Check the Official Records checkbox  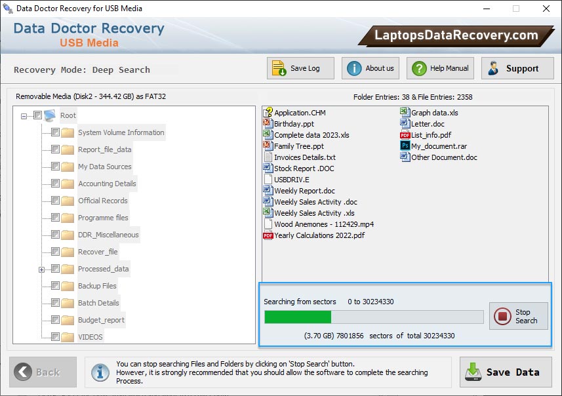pos(55,201)
